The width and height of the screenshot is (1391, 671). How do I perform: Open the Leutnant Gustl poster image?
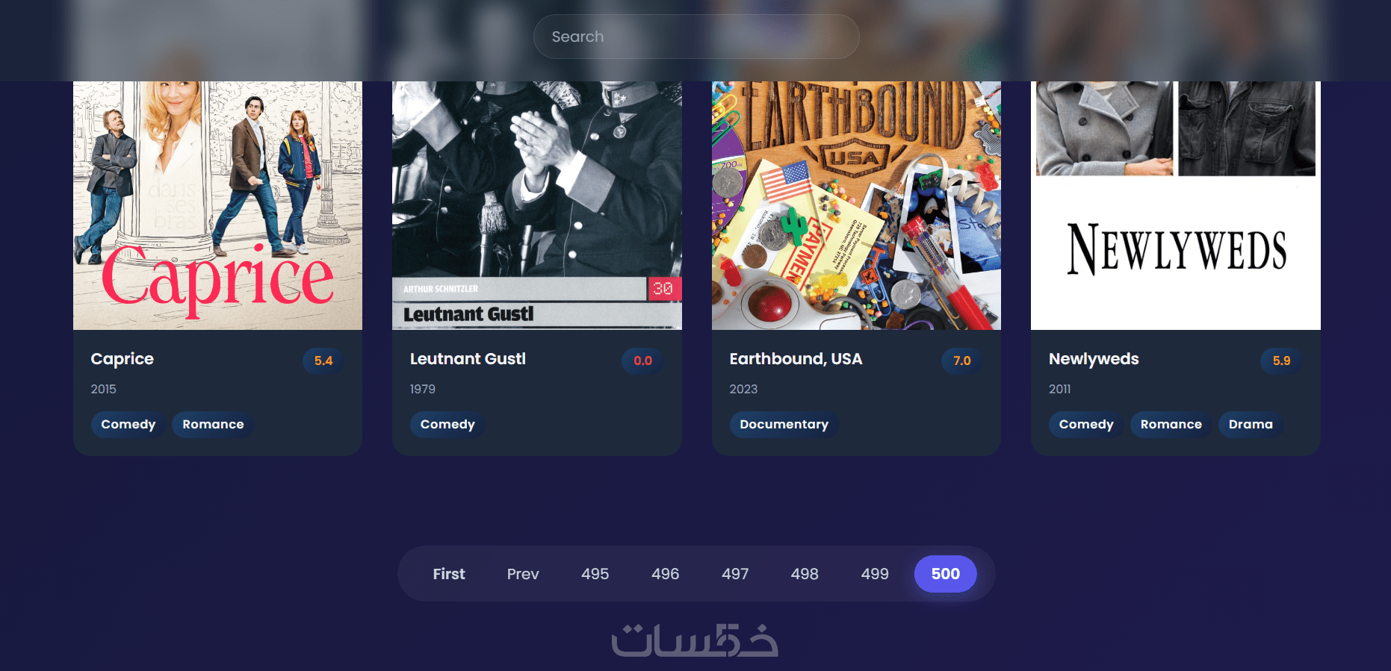[x=537, y=205]
